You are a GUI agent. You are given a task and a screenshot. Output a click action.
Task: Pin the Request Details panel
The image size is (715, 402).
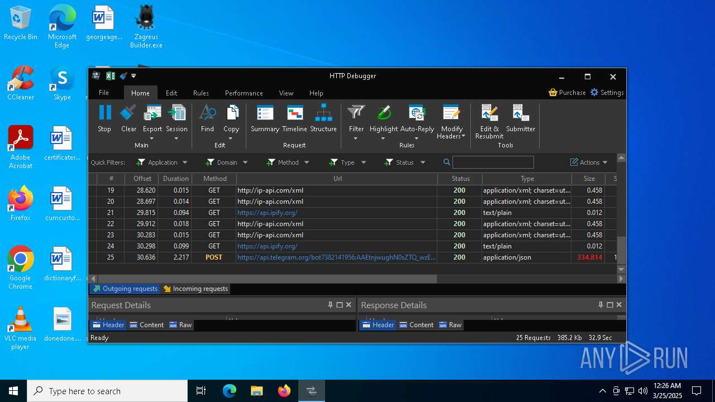click(330, 305)
